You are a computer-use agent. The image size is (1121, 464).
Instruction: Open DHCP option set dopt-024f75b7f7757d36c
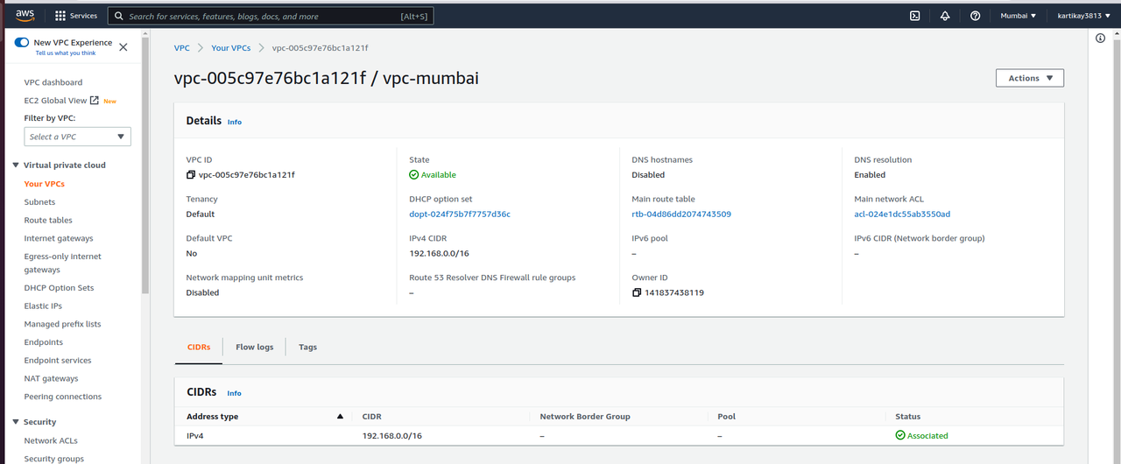point(460,214)
